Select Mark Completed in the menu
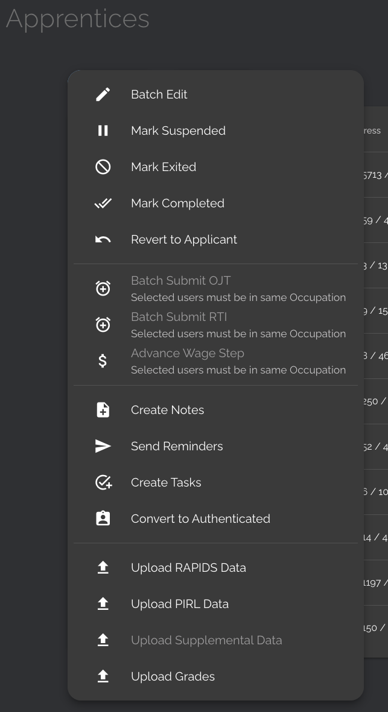The width and height of the screenshot is (388, 712). 177,203
